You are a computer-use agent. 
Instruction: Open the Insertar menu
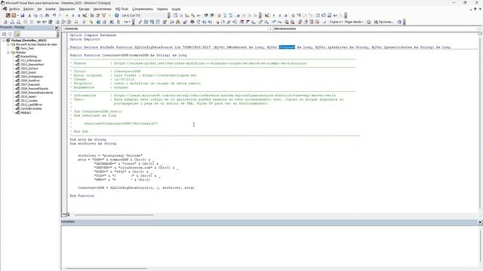pos(51,9)
